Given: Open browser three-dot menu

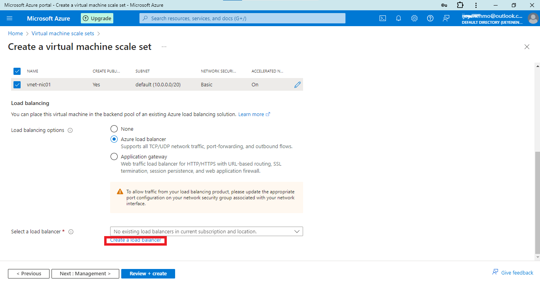Looking at the screenshot, I should click(476, 5).
